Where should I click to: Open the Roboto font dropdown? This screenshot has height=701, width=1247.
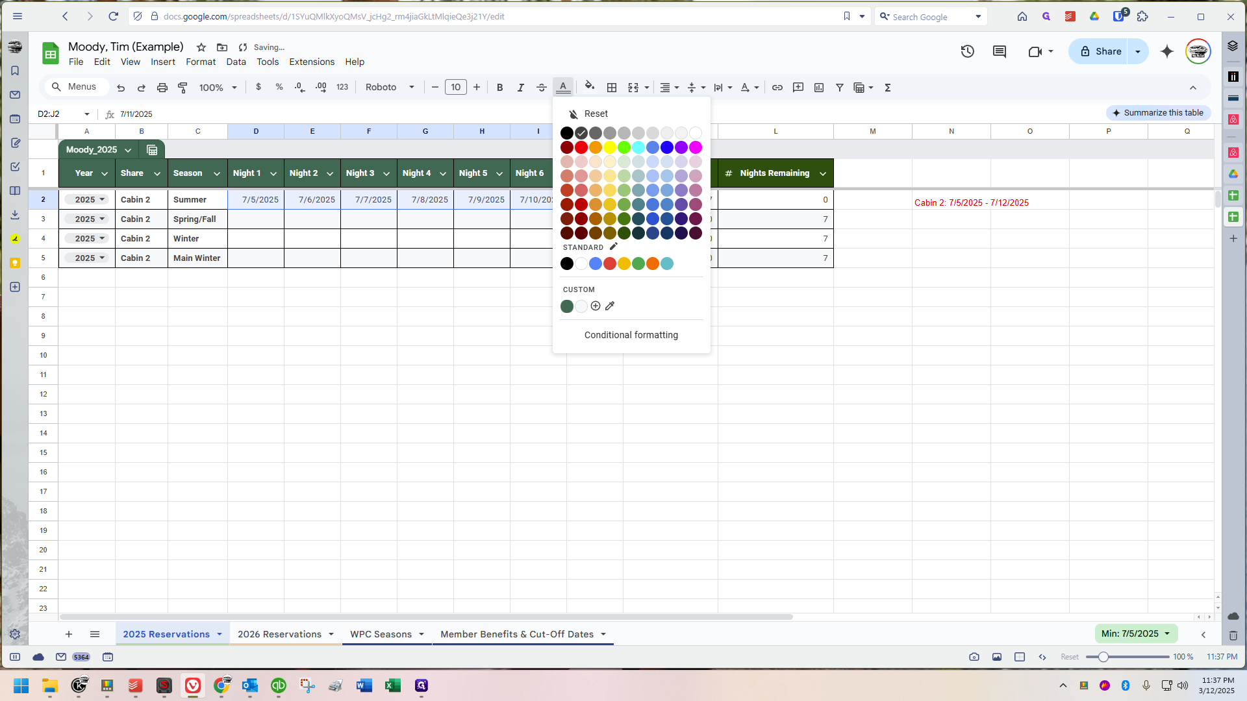[390, 87]
